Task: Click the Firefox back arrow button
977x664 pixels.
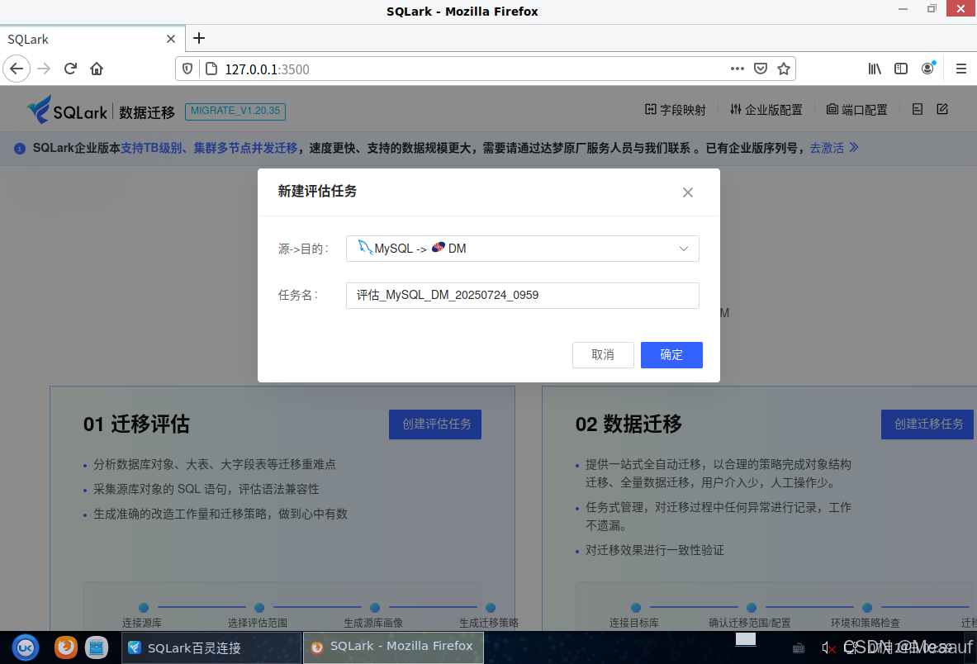Action: pos(17,69)
